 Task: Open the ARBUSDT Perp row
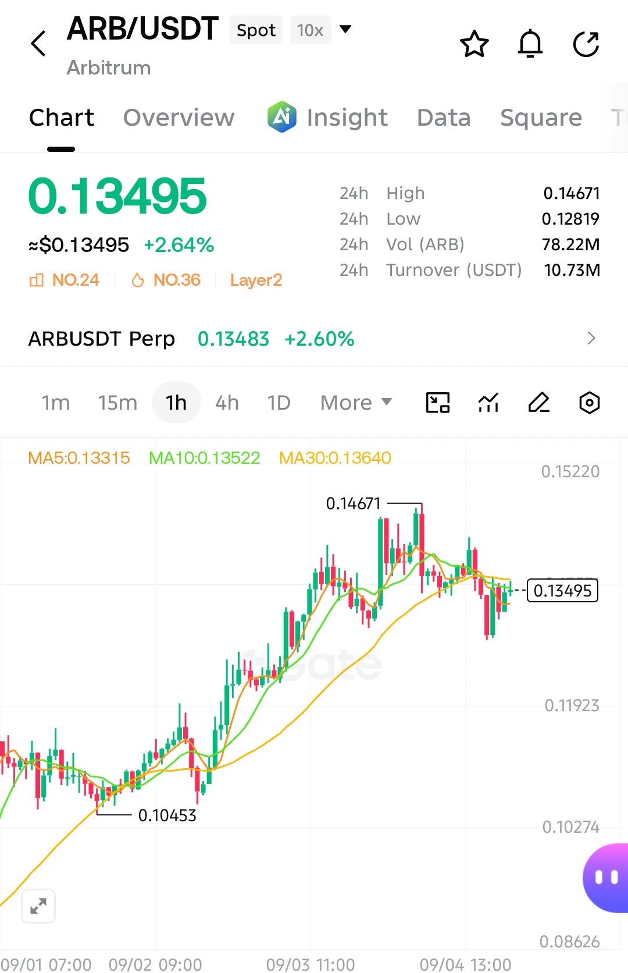click(314, 338)
